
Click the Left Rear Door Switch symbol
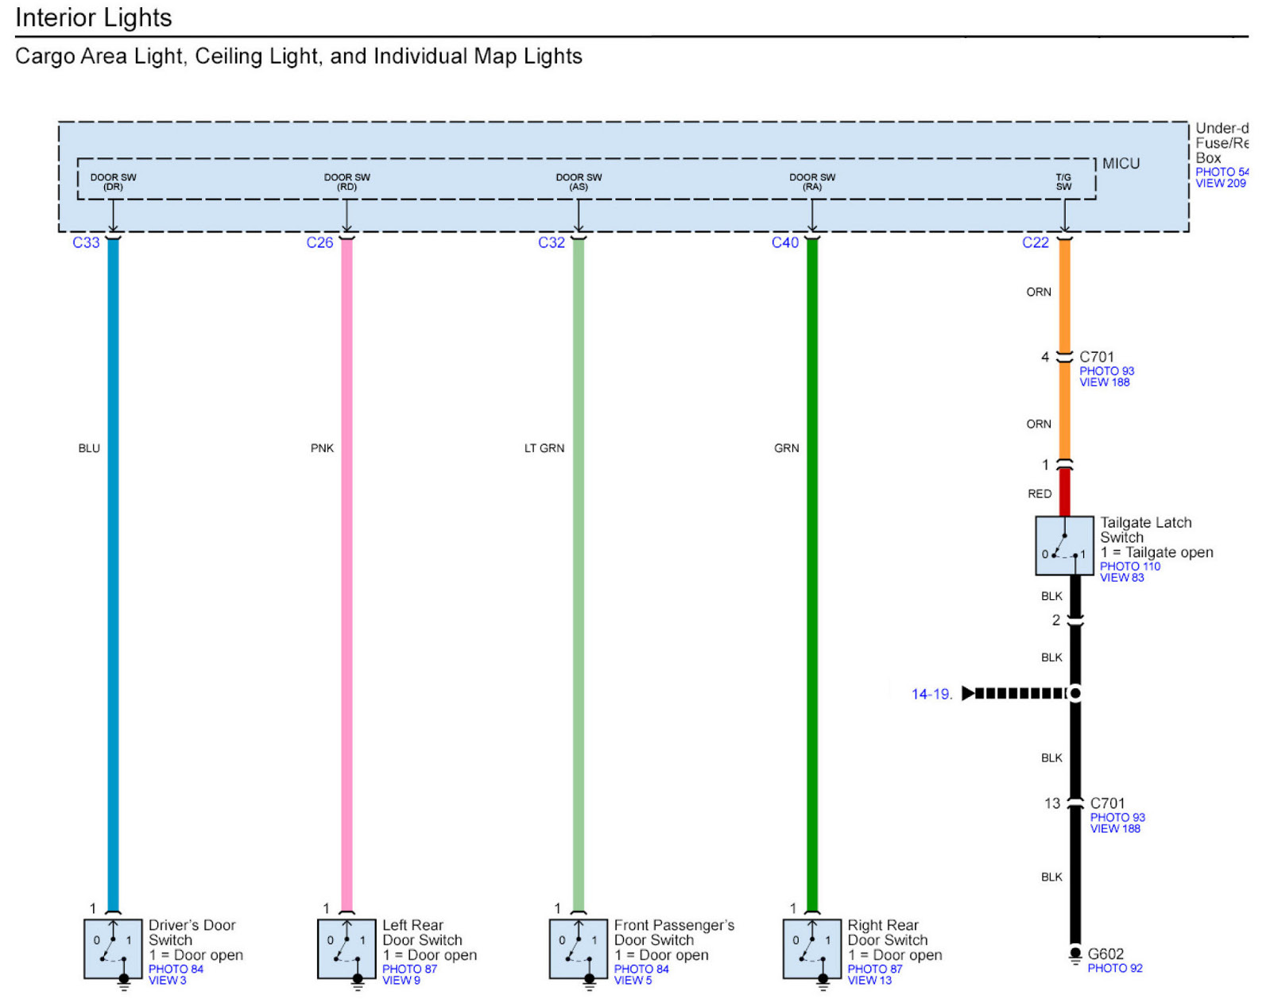pos(347,948)
